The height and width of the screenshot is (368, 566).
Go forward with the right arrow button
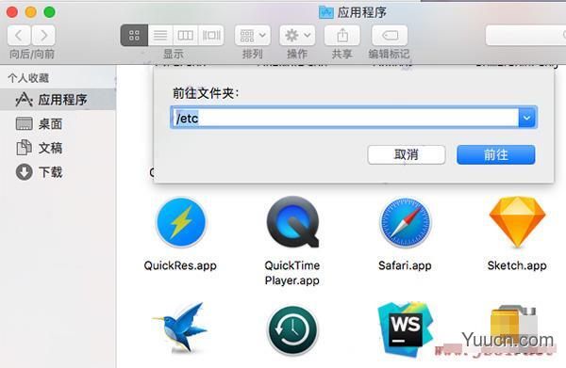(43, 35)
